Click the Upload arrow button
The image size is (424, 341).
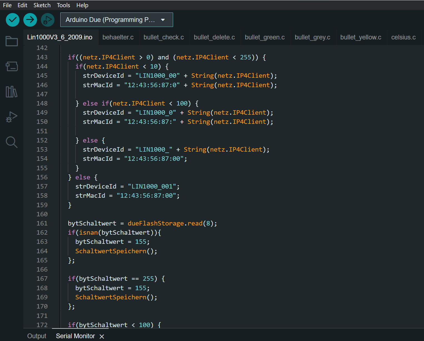point(30,20)
